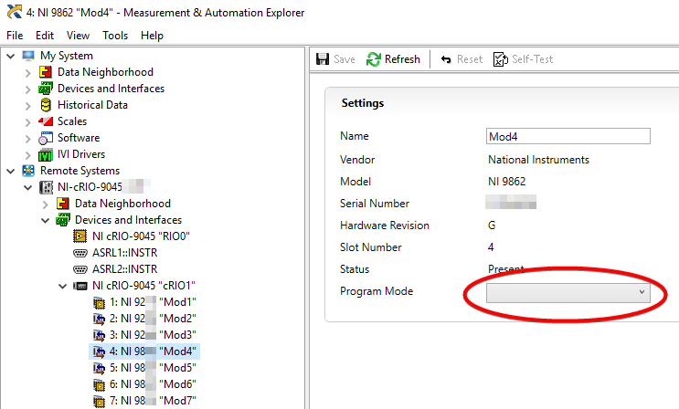The width and height of the screenshot is (679, 409).
Task: Click Data Neighborhood icon under NI-cRIO-9045
Action: pos(63,204)
